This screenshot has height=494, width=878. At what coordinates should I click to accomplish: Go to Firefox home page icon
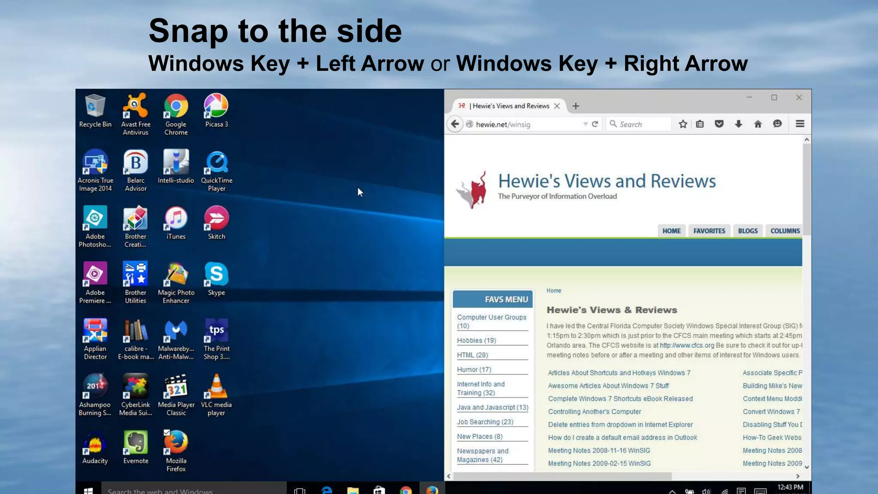pos(758,124)
